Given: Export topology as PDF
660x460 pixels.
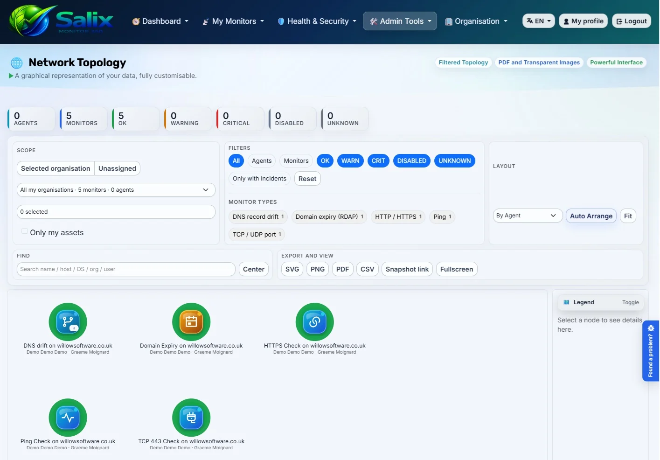Looking at the screenshot, I should coord(343,269).
